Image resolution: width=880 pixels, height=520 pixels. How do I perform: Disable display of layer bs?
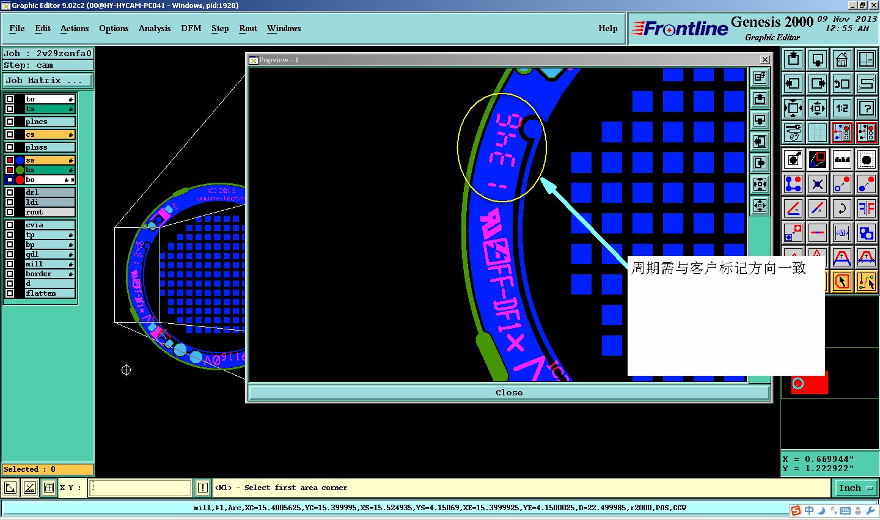click(x=10, y=170)
